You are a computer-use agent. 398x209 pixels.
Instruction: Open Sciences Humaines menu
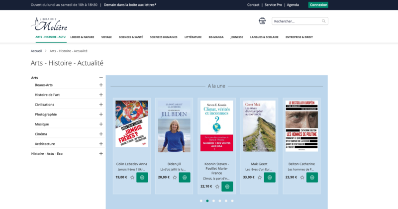click(x=164, y=37)
